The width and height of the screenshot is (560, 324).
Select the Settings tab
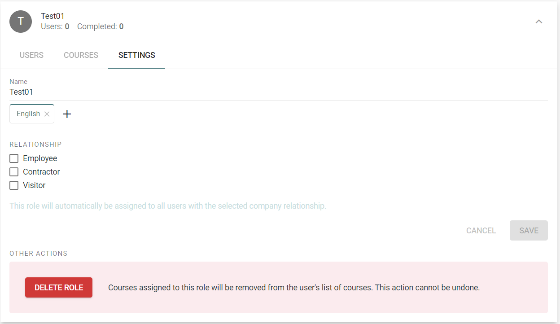[x=137, y=55]
